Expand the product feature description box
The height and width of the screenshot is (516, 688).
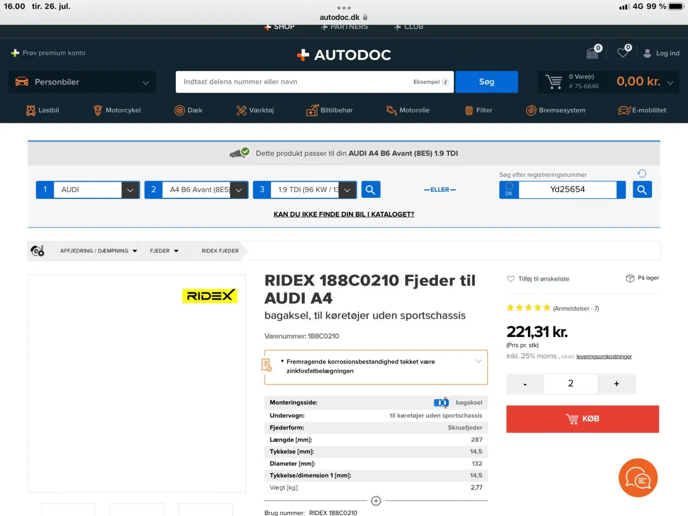(x=478, y=361)
